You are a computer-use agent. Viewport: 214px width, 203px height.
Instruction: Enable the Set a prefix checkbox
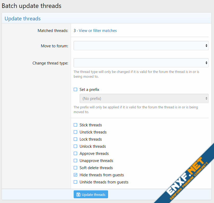pos(75,90)
